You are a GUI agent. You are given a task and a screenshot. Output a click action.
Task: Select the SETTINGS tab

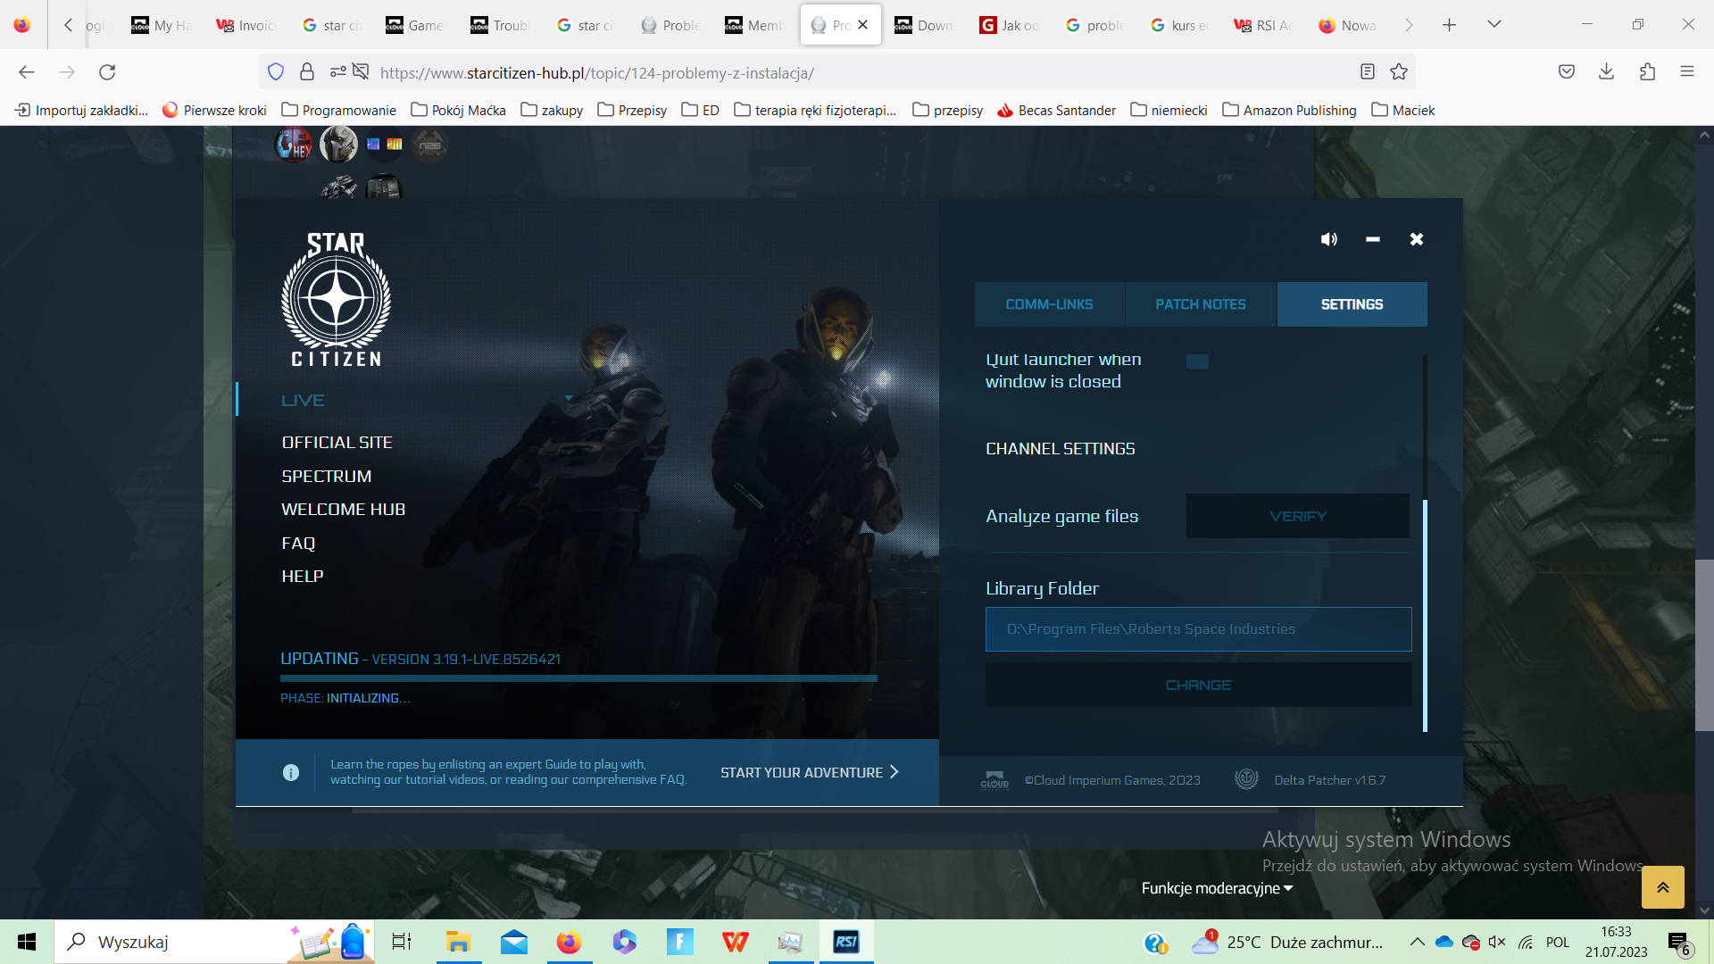[1352, 304]
